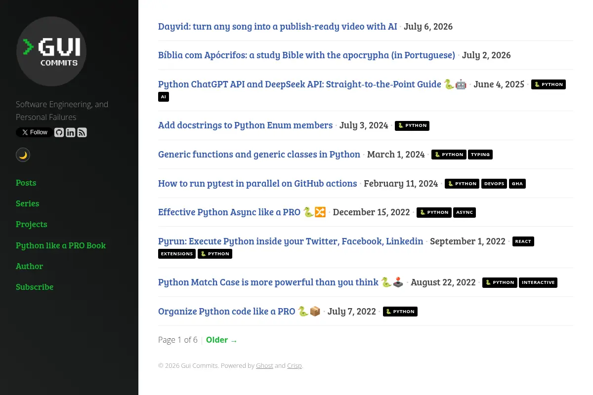
Task: Click the date July 6, 2026
Action: click(428, 27)
